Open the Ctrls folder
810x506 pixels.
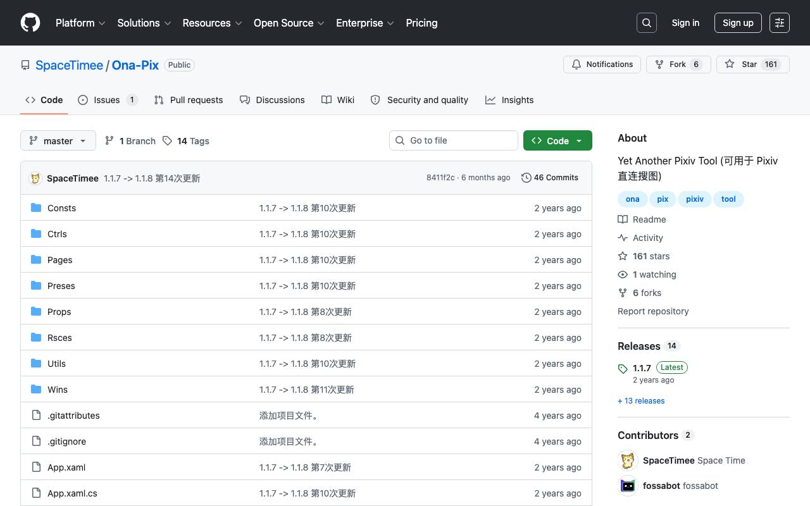57,234
